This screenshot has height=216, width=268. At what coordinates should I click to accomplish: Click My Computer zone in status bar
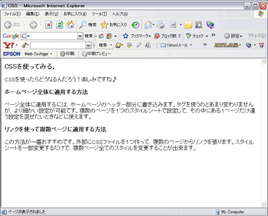pos(230,212)
